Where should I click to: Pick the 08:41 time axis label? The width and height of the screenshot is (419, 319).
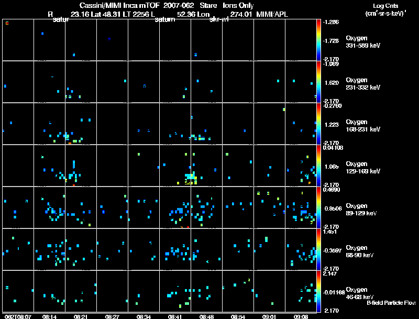[175, 317]
